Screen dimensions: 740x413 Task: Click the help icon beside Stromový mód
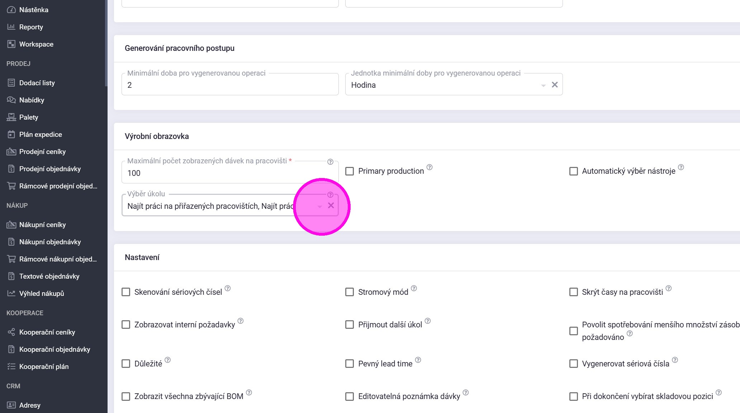tap(414, 288)
